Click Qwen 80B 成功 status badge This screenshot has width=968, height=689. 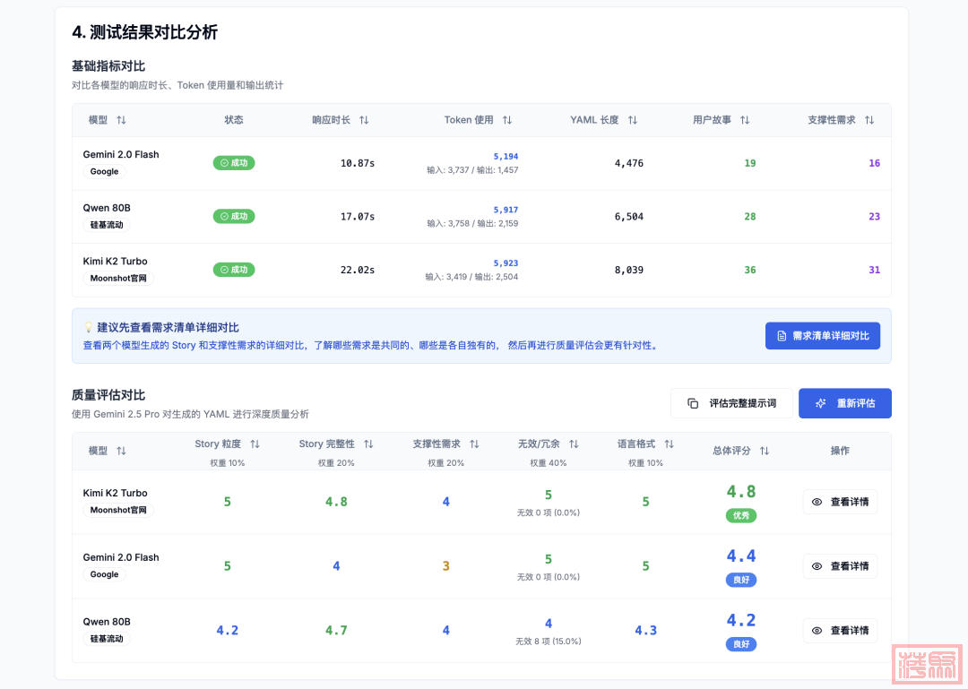click(234, 216)
